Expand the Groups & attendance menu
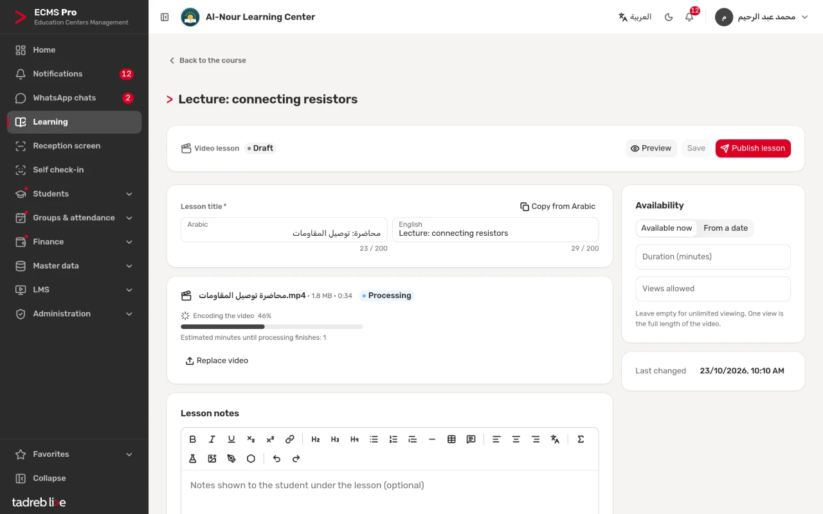823x514 pixels. coord(74,218)
